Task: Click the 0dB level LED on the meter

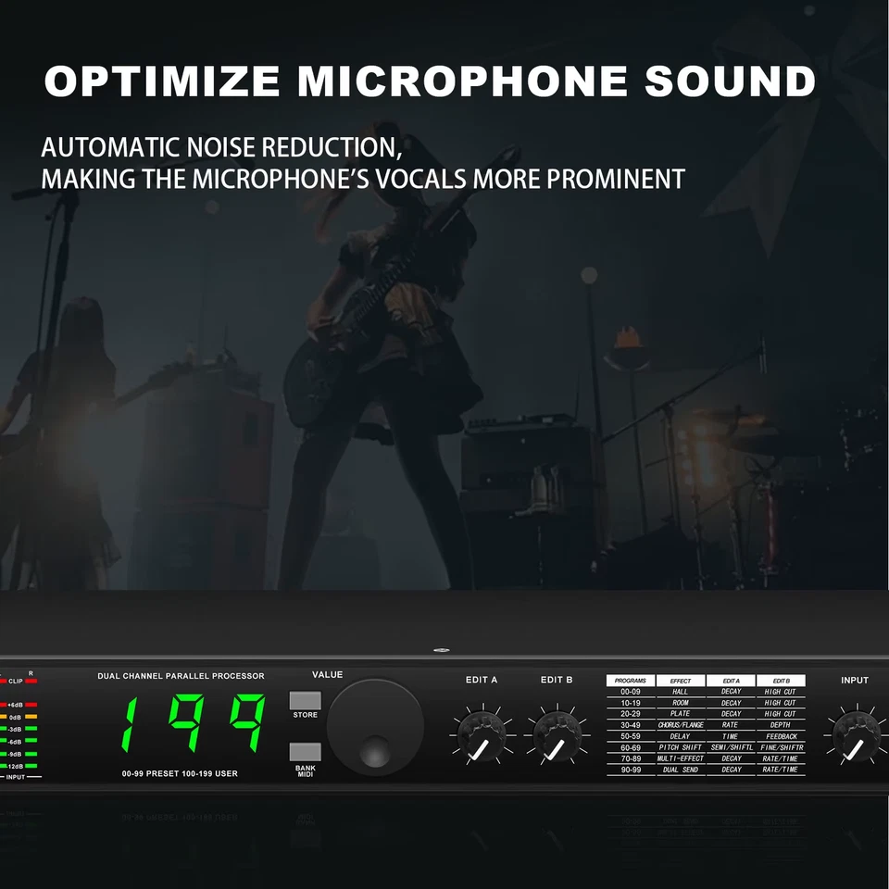Action: [x=31, y=717]
